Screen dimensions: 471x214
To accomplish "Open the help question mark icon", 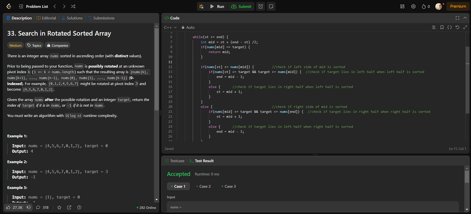I will click(x=80, y=207).
